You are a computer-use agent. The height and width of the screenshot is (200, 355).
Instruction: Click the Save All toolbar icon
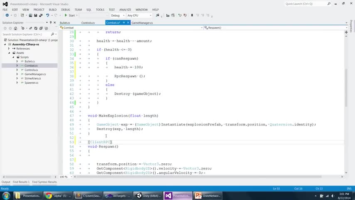(x=41, y=15)
